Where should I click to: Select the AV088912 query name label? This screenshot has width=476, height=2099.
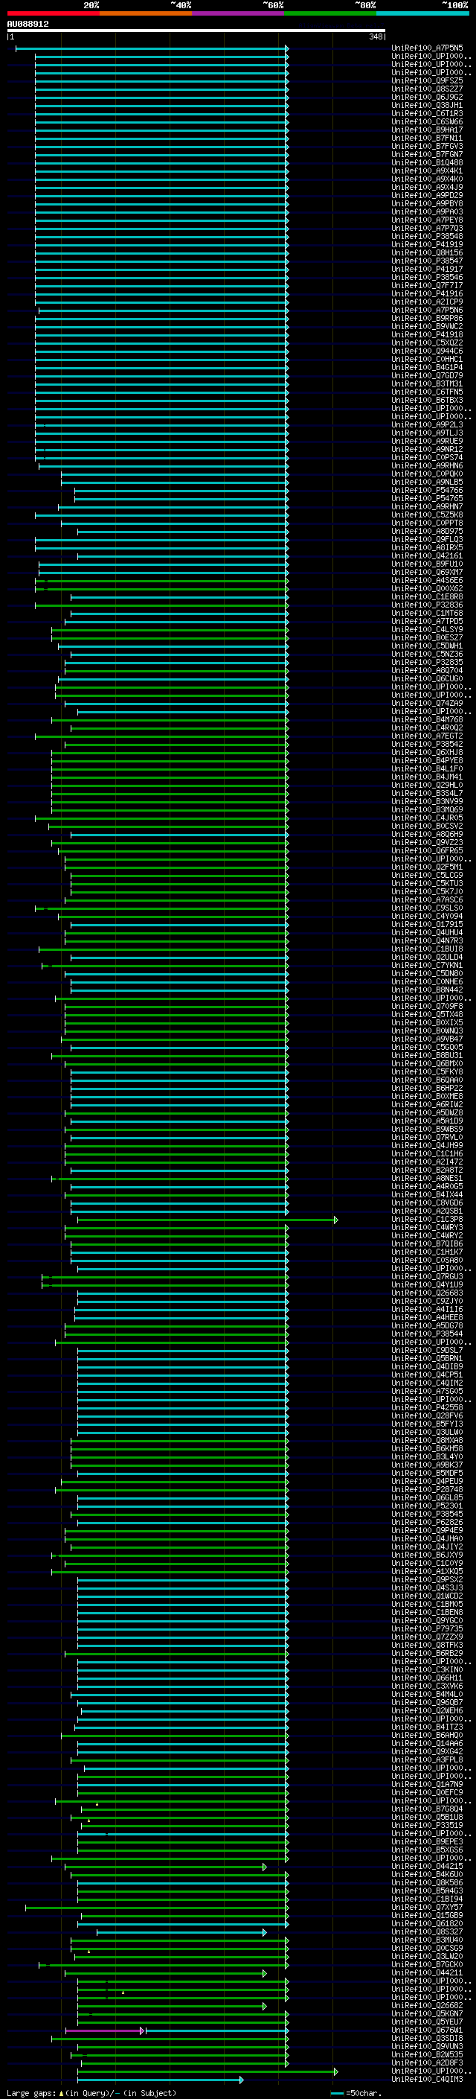click(28, 25)
